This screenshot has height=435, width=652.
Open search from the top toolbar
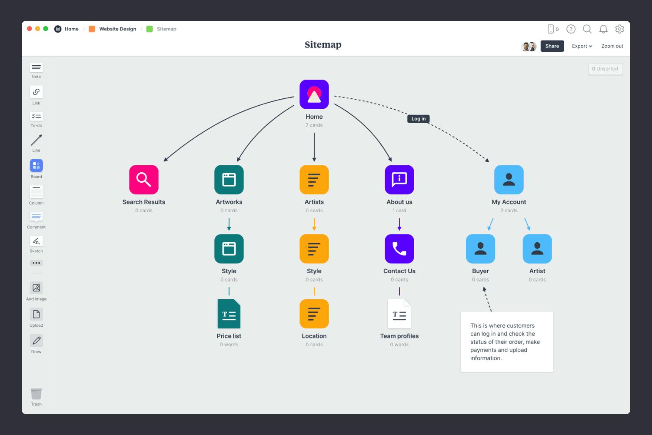[587, 29]
